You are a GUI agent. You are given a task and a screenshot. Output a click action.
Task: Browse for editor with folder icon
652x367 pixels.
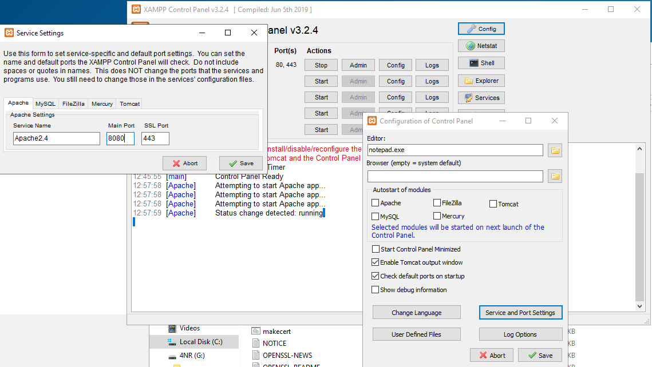(x=555, y=150)
